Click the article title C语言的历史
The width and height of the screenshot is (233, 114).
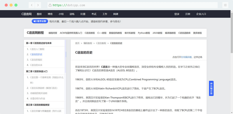[x=84, y=53]
